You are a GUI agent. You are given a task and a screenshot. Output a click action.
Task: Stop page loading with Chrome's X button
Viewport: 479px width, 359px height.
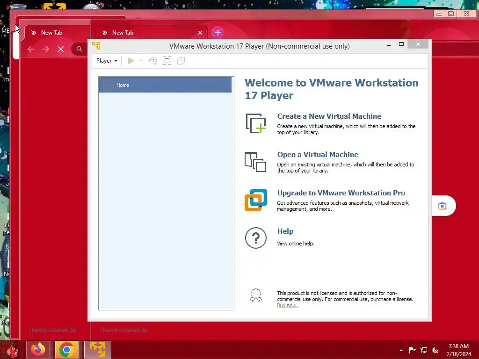coord(61,49)
